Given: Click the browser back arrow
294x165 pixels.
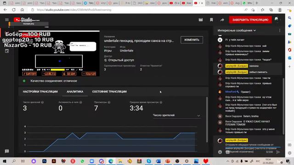Looking at the screenshot, I should (x=5, y=10).
